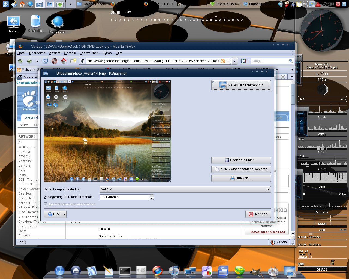The height and width of the screenshot is (279, 349).
Task: Click the Firefox back arrow
Action: click(x=20, y=61)
